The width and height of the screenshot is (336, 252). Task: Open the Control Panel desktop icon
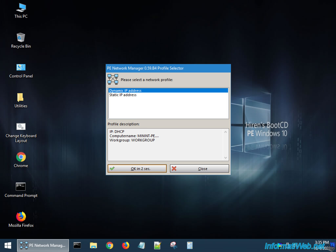tap(21, 71)
